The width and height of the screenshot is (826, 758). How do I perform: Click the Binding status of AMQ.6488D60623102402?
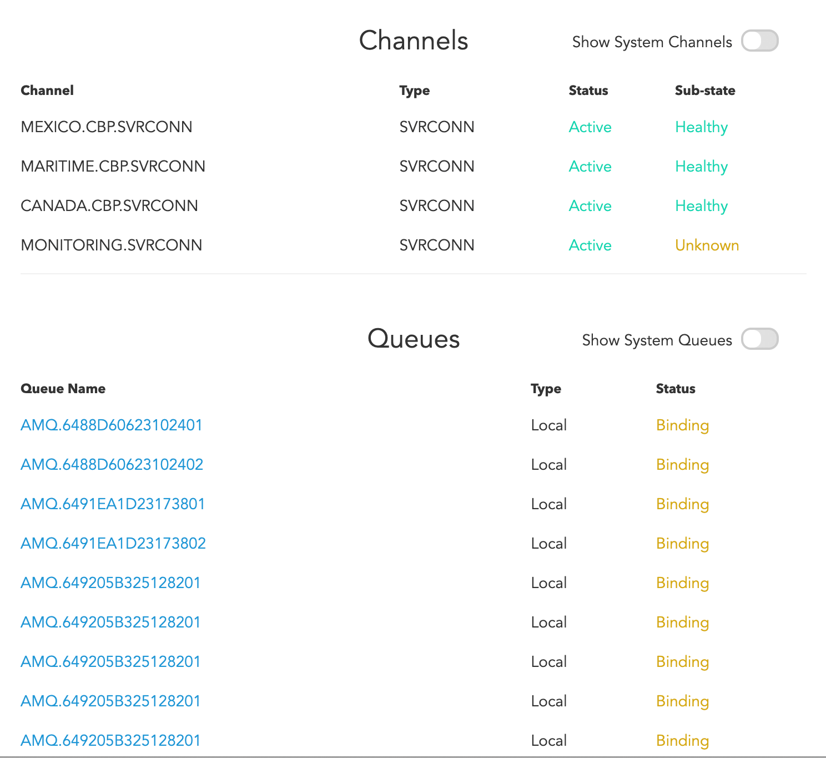coord(682,465)
